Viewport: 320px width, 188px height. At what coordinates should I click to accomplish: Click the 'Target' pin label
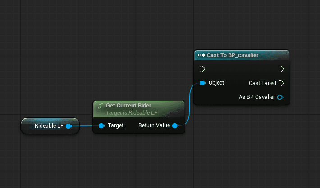(x=115, y=125)
